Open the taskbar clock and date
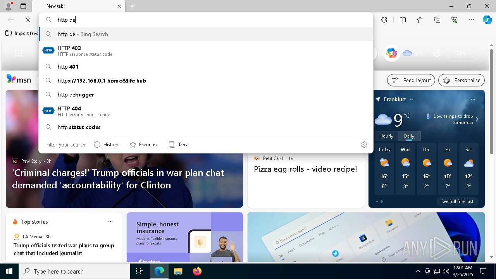This screenshot has width=496, height=279. pyautogui.click(x=462, y=271)
